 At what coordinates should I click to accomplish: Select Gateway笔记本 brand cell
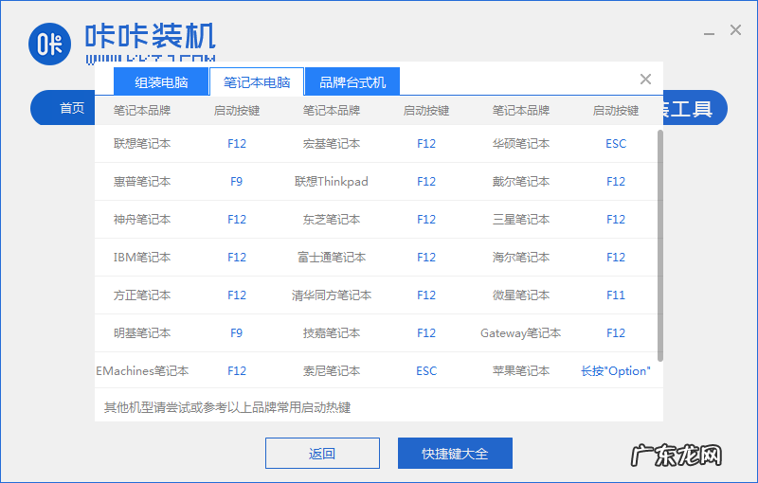pyautogui.click(x=521, y=333)
